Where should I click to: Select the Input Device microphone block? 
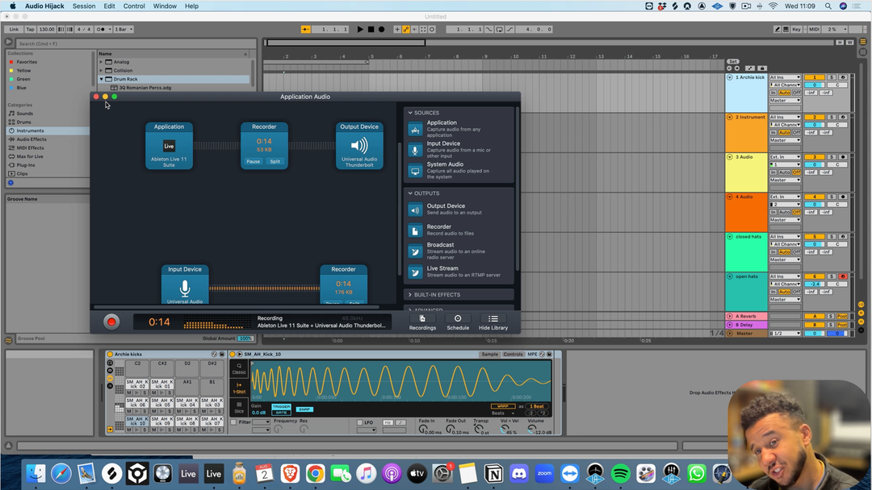(185, 288)
